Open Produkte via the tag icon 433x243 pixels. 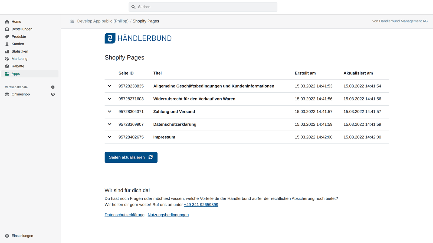coord(7,36)
